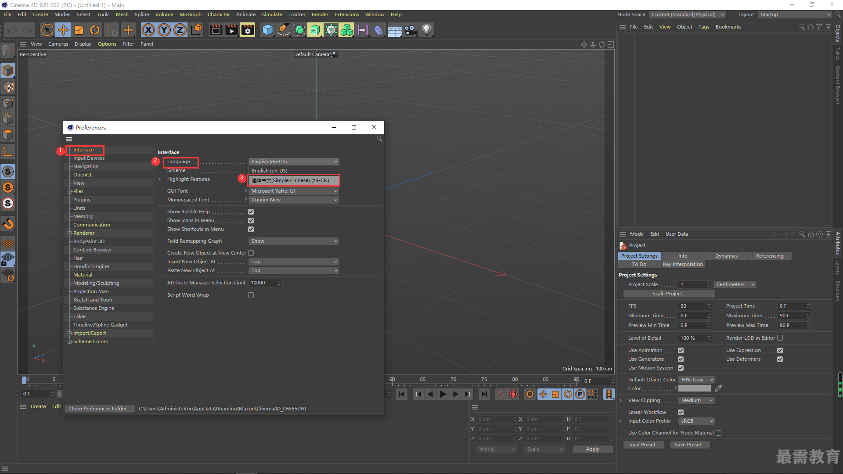Open Field Remapping Graph dropdown

click(294, 241)
